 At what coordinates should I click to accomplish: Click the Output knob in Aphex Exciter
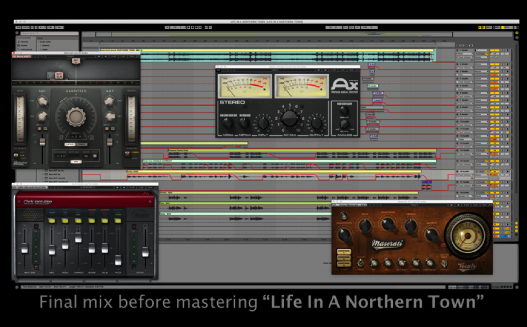pos(316,123)
